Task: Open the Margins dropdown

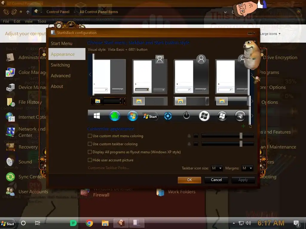Action: 247,168
